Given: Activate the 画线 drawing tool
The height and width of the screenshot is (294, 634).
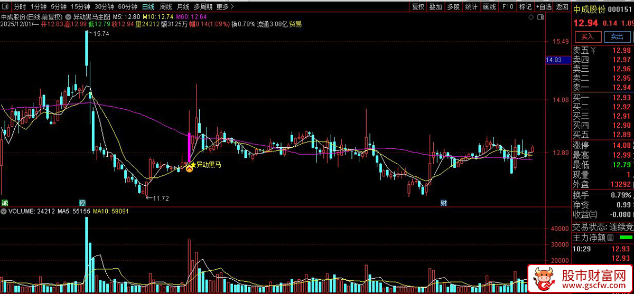Looking at the screenshot, I should coord(490,7).
